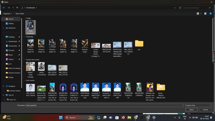Image resolution: width=215 pixels, height=121 pixels.
Task: Open Gallery in navigation pane
Action: tap(10, 24)
